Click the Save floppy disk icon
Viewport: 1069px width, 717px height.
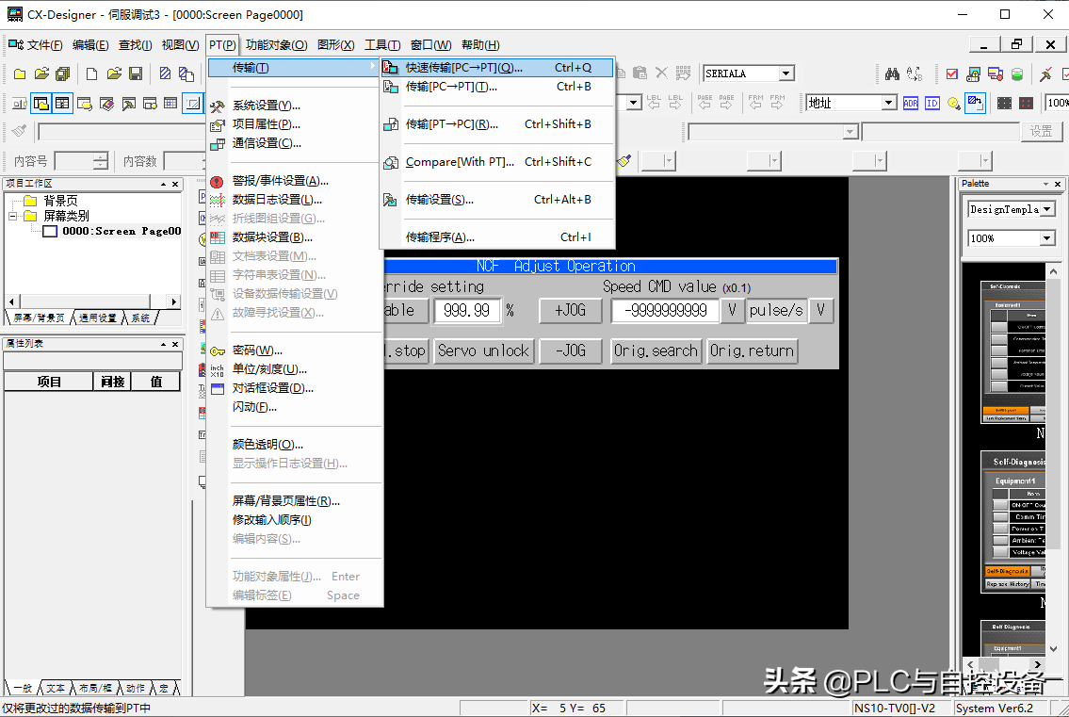[x=136, y=73]
